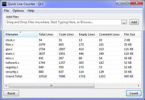145x100 pixels.
Task: Close the Quick Line Counter window
Action: tap(137, 3)
